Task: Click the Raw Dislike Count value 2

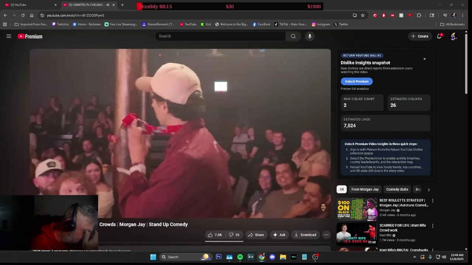Action: coord(345,105)
